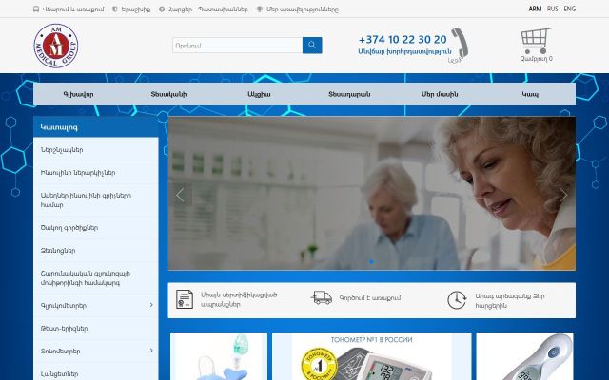Open the ТОНОМЕТР №1 В РОССИИ banner
The height and width of the screenshot is (380, 609).
click(x=372, y=356)
